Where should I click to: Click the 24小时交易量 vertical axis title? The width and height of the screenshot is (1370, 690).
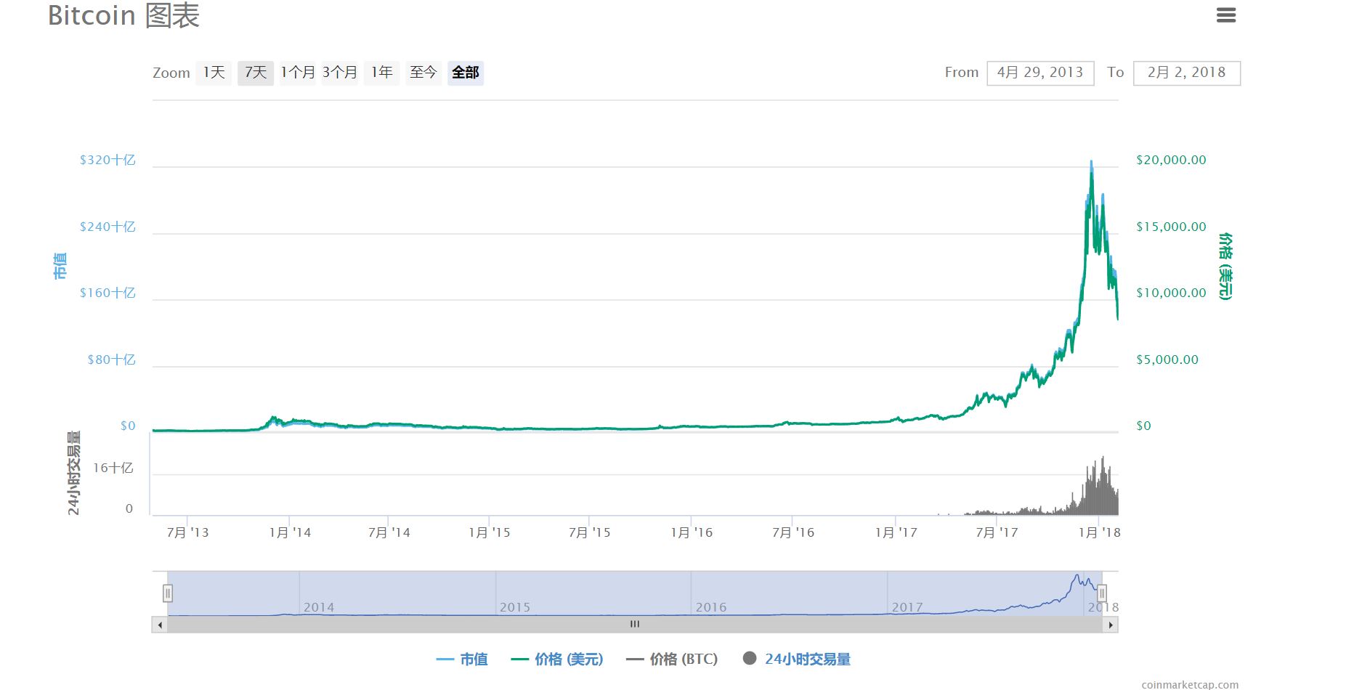tap(73, 474)
